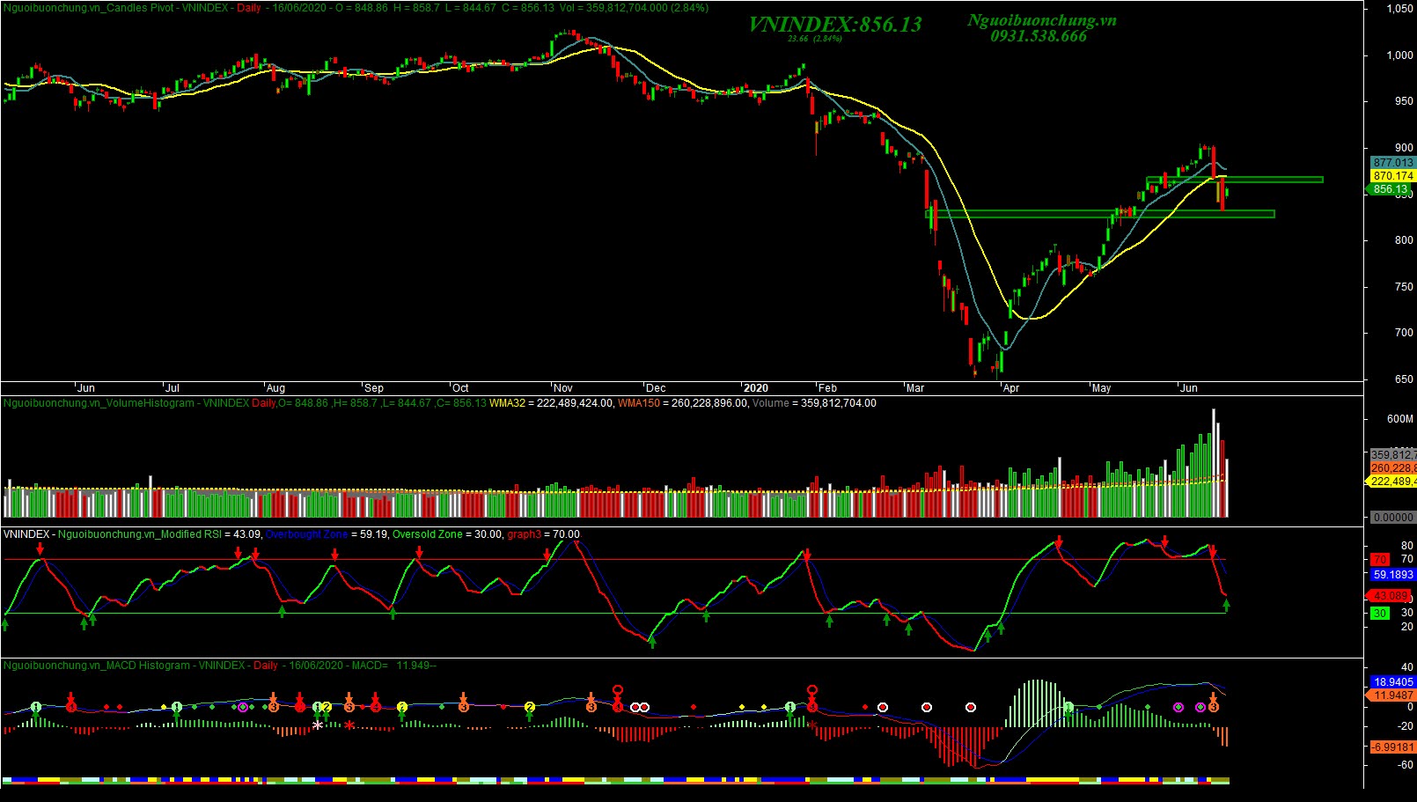Viewport: 1417px width, 802px height.
Task: Click the Nov label on date axis
Action: [x=562, y=388]
